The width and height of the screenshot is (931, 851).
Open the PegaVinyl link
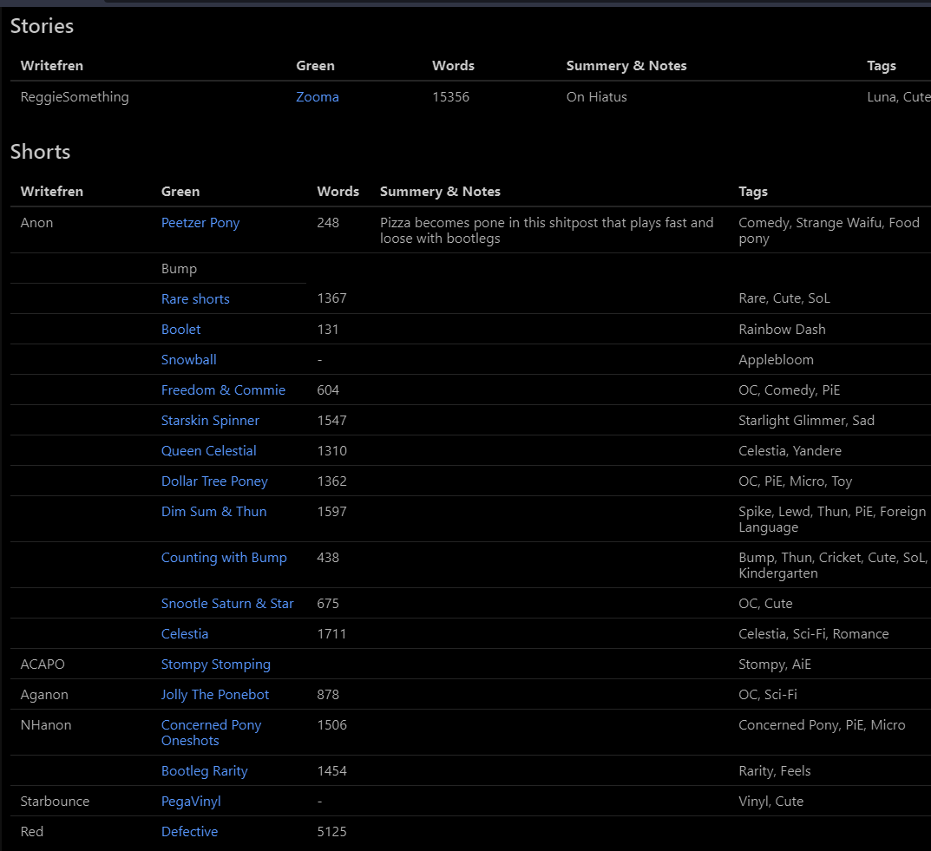pyautogui.click(x=191, y=802)
